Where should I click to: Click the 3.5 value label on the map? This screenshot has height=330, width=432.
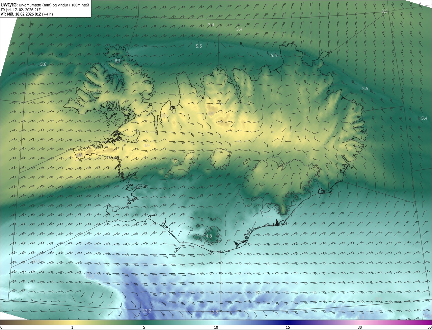tap(384, 11)
